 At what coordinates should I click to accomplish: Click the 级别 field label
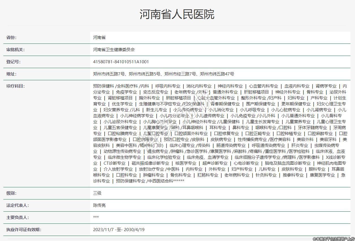click(x=12, y=193)
